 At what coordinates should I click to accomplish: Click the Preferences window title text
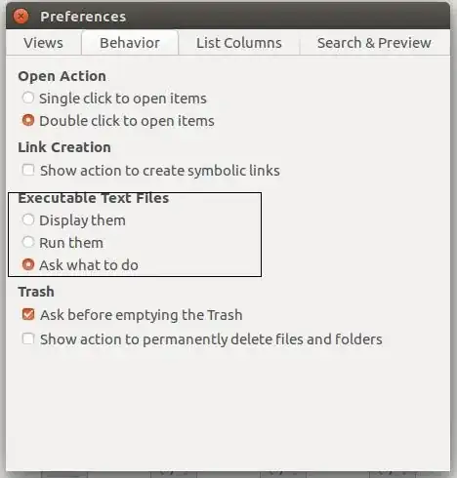[83, 17]
